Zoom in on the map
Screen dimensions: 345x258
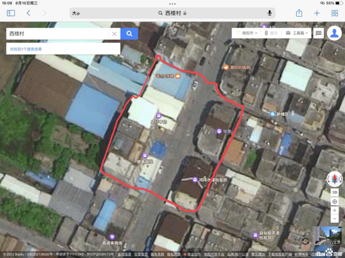(335, 210)
